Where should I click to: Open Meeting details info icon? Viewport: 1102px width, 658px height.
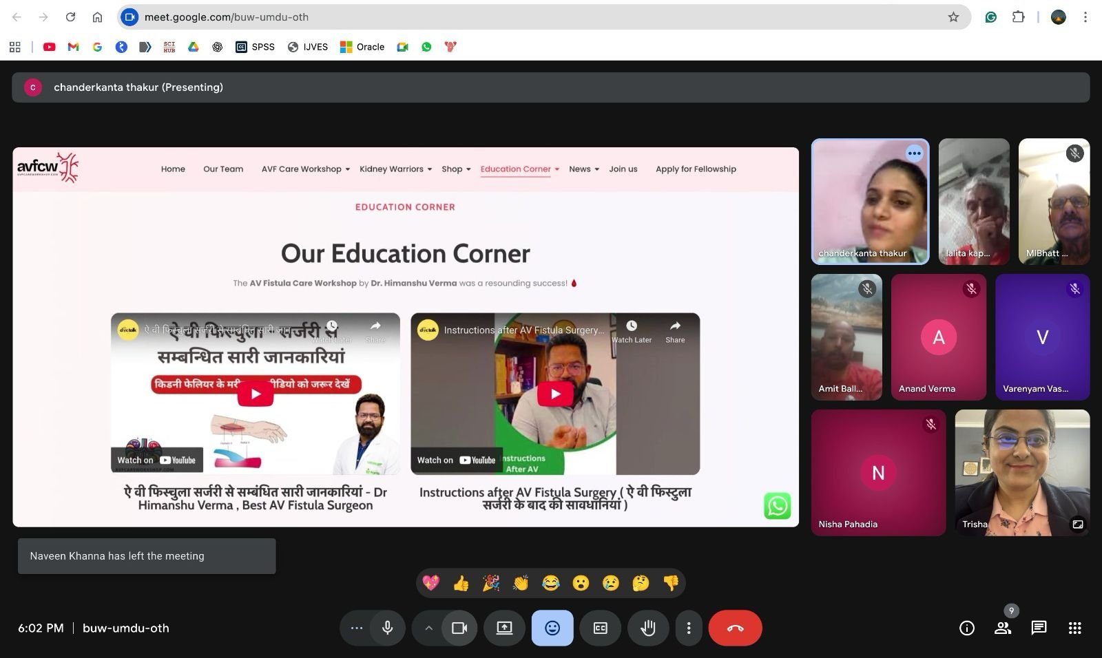(967, 628)
